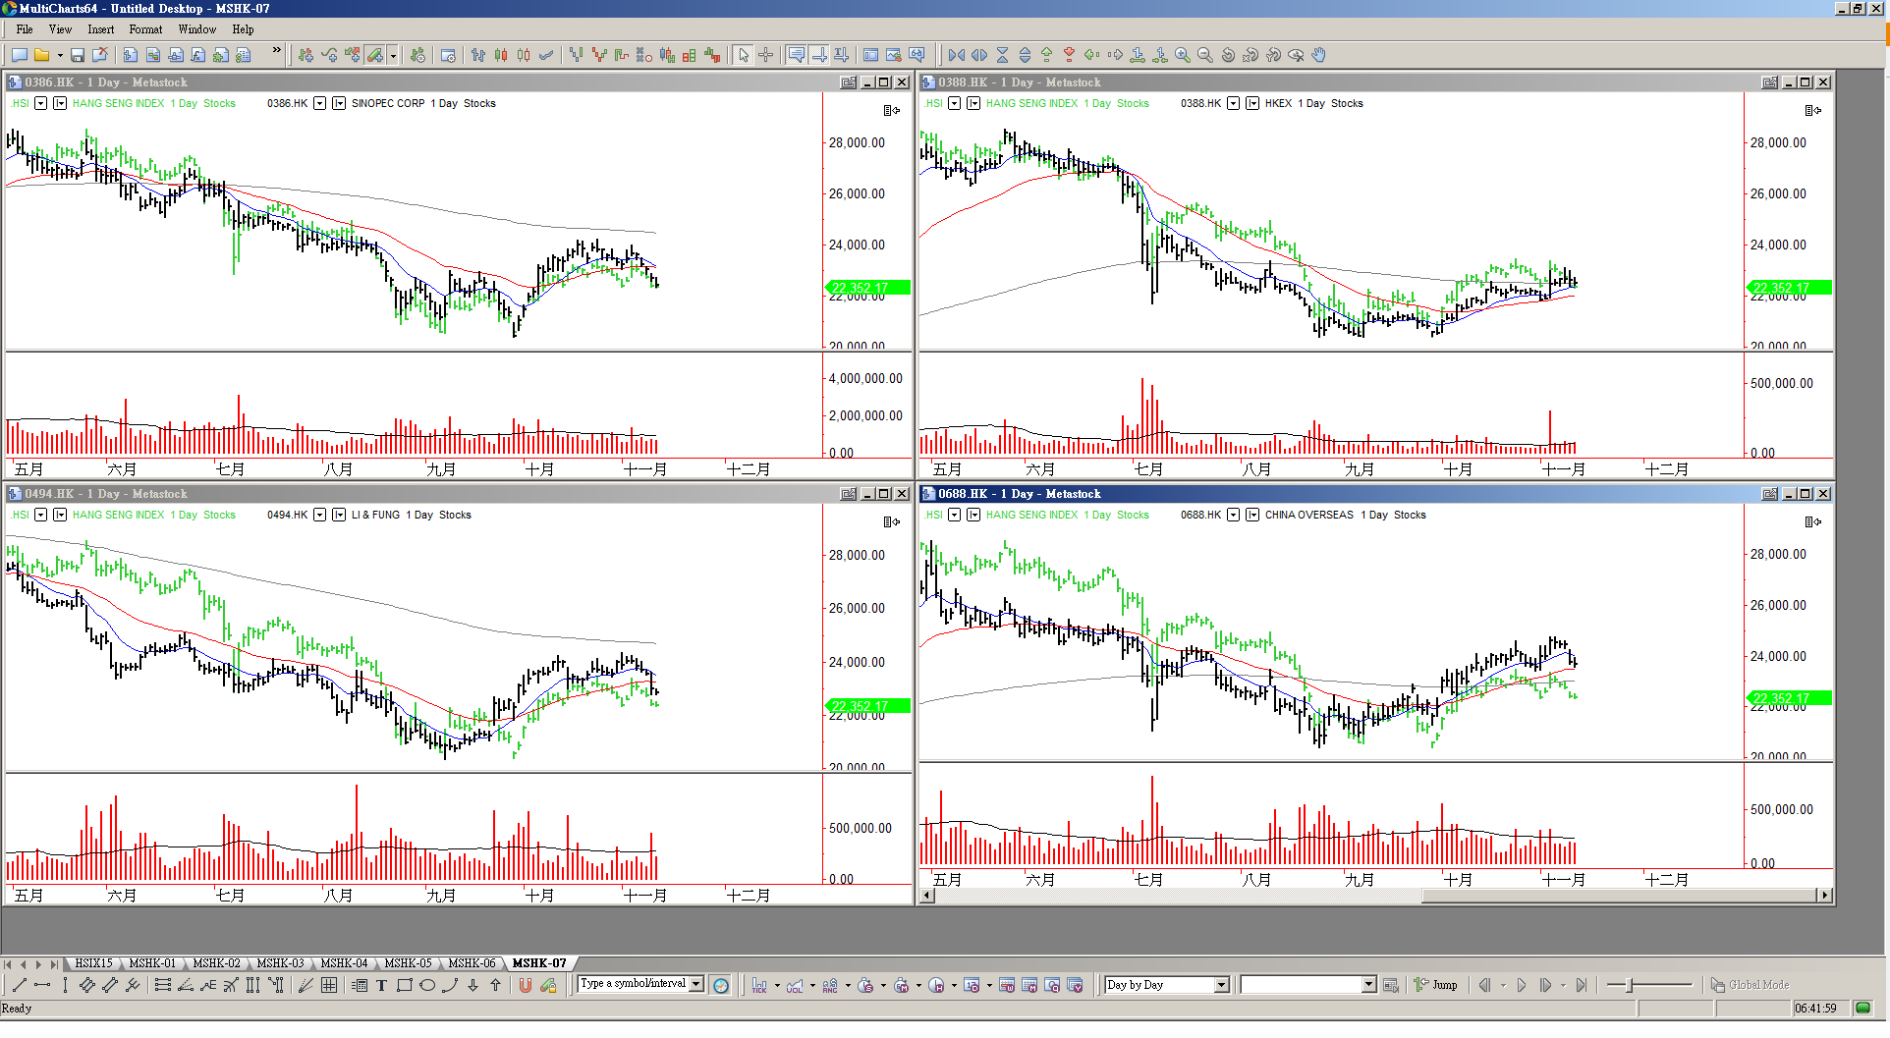Select the crosshair pointer tool
The width and height of the screenshot is (1890, 1038).
(766, 55)
